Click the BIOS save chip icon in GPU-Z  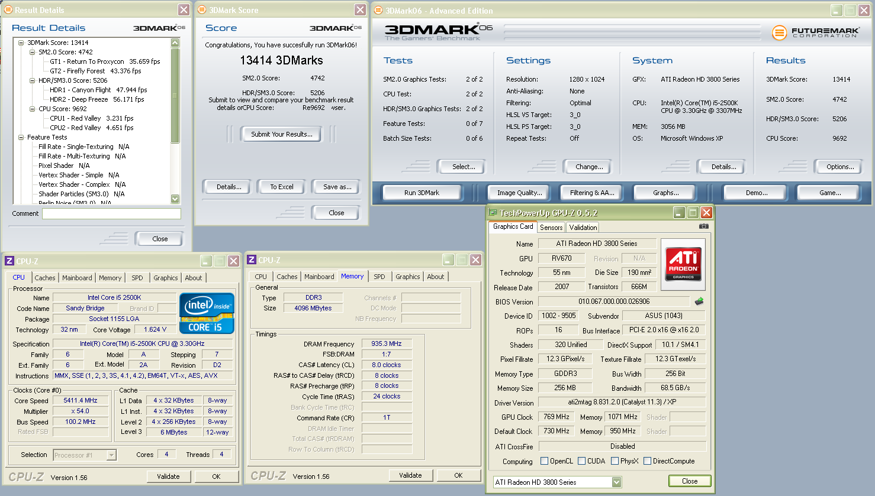coord(699,301)
